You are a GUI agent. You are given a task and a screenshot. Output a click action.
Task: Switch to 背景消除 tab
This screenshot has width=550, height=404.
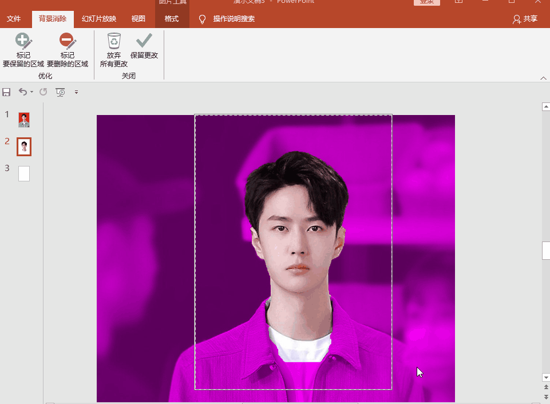tap(53, 19)
